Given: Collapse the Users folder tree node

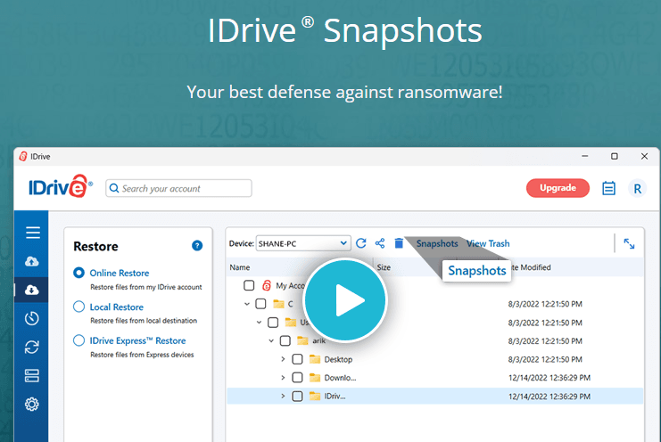Looking at the screenshot, I should [260, 323].
